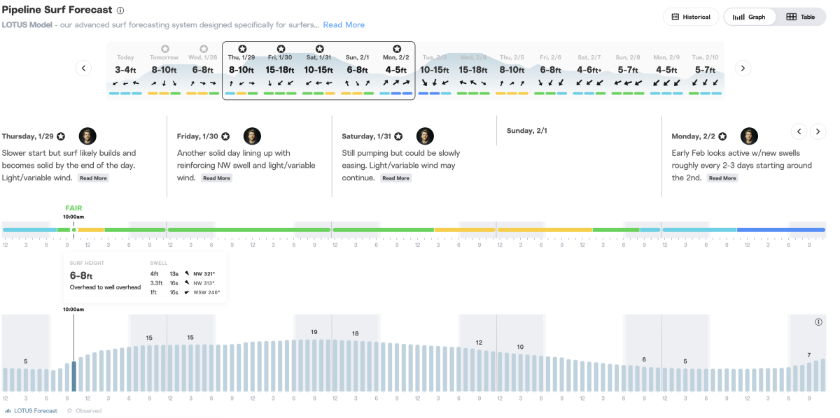Screen dimensions: 840x418
Task: Select Tue, 2/10 day in forecast strip
Action: coord(705,70)
